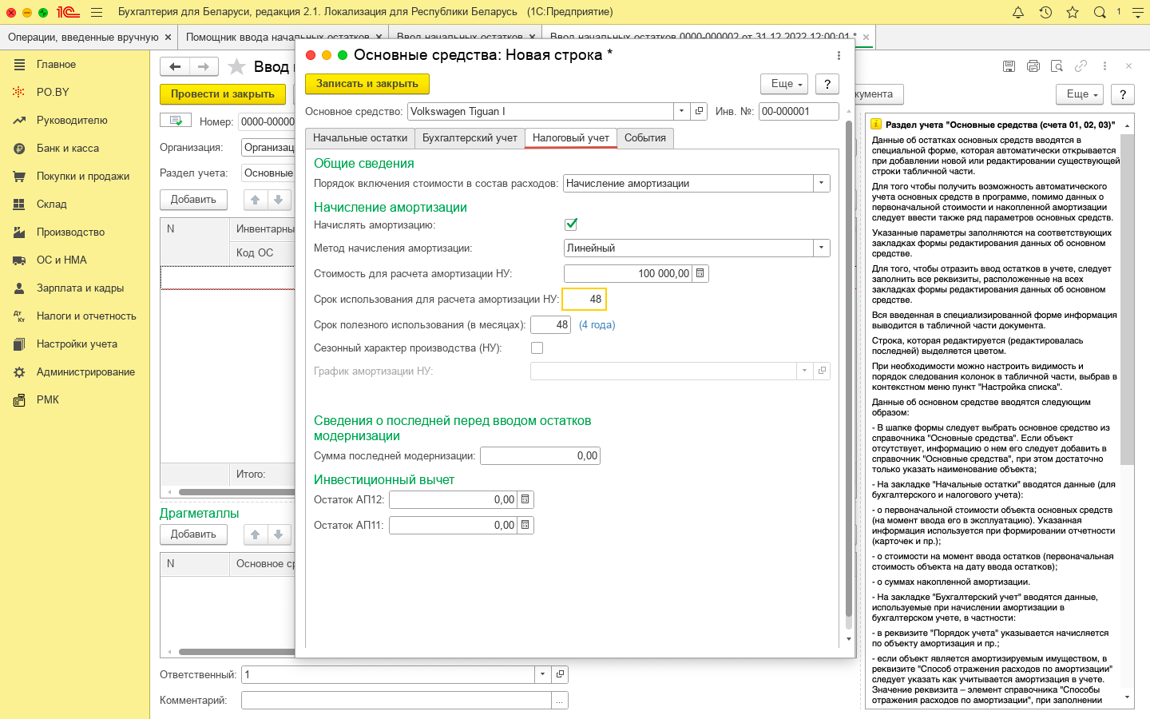
Task: Expand Метод начисления амортизации dropdown
Action: pos(821,248)
